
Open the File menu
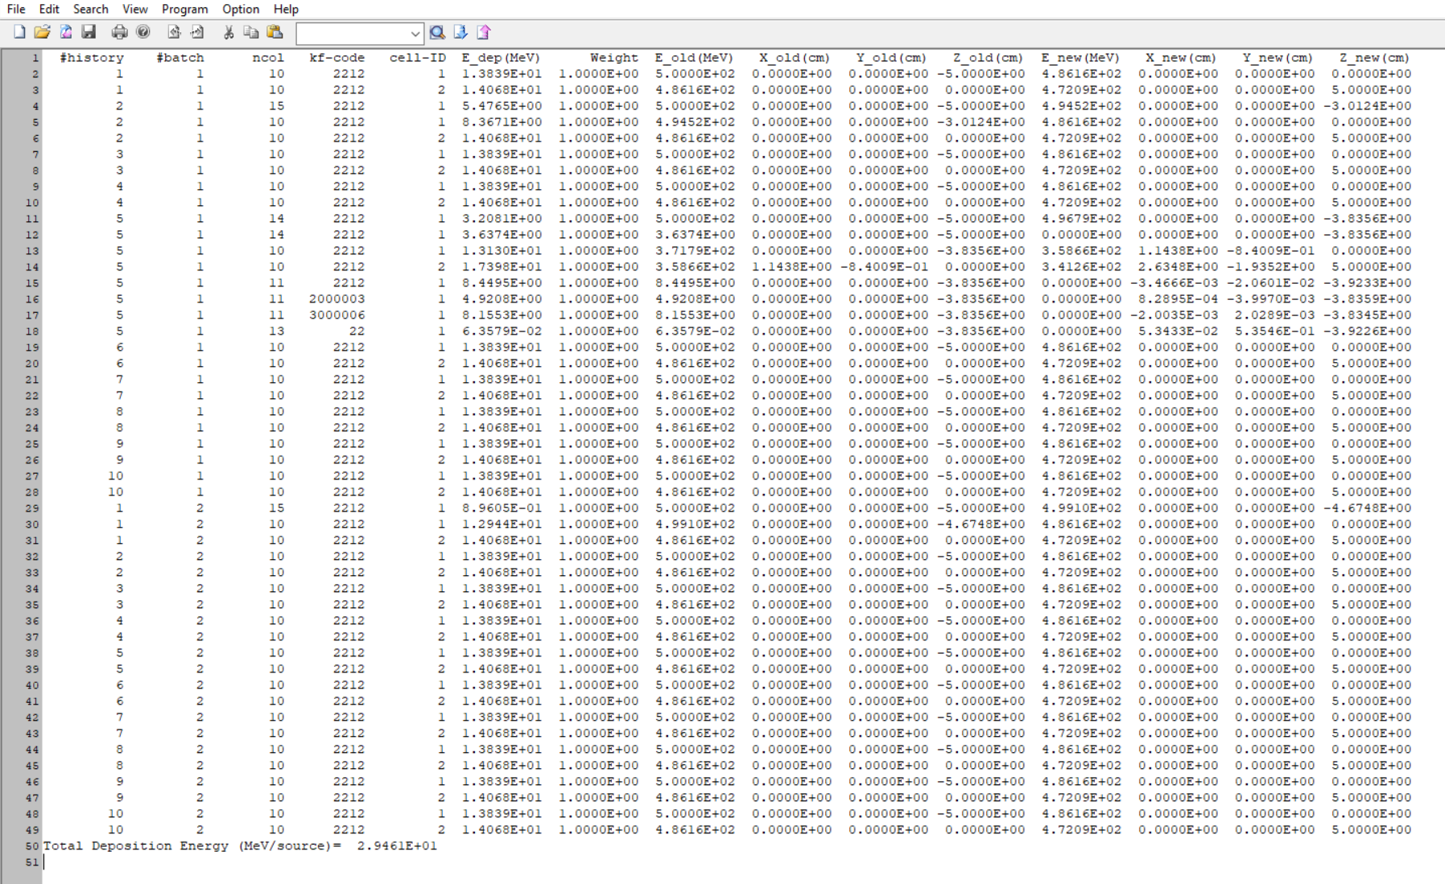tap(16, 9)
